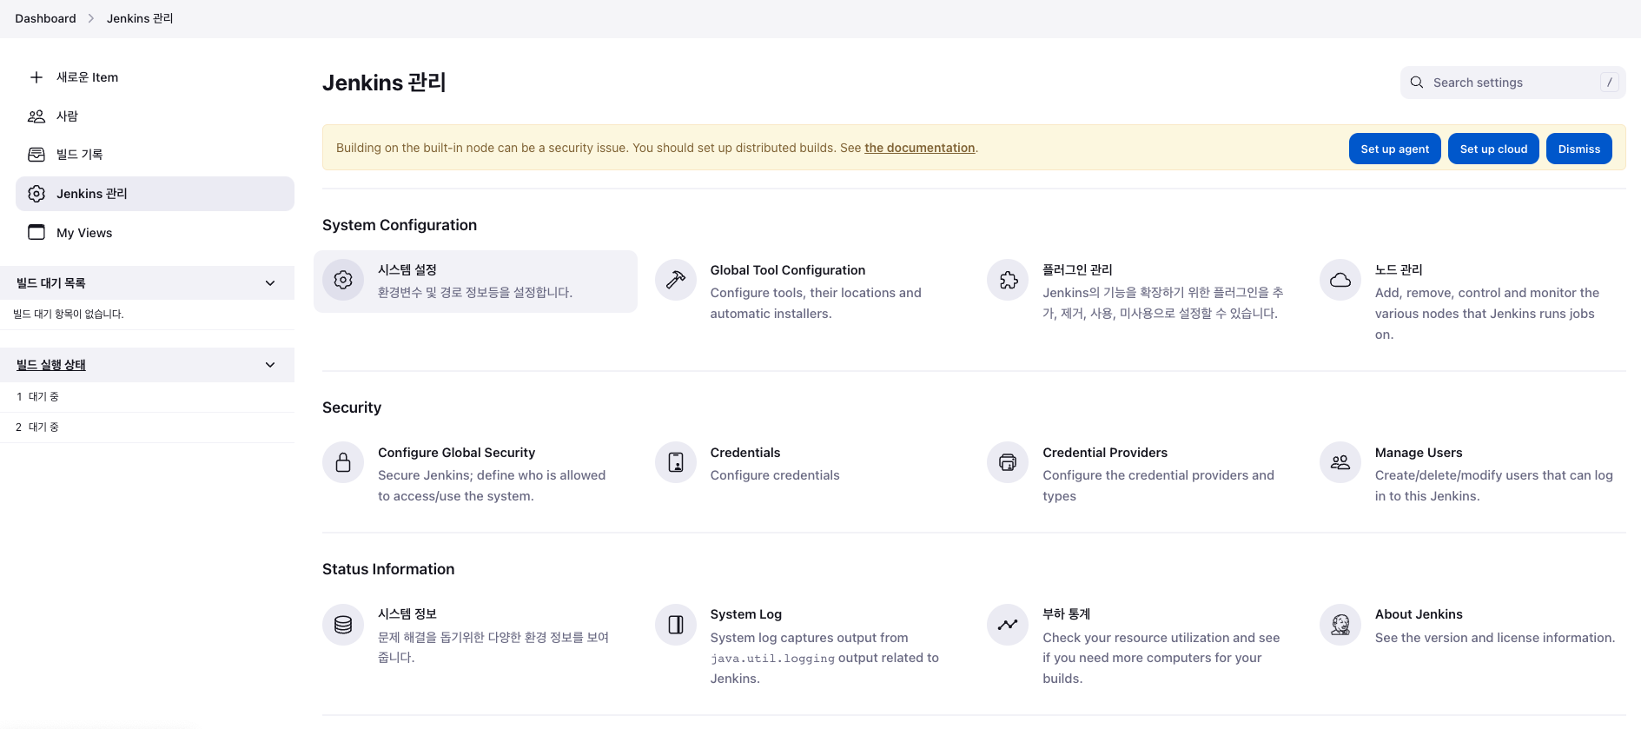1641x729 pixels.
Task: Open About Jenkins title link
Action: click(x=1419, y=614)
